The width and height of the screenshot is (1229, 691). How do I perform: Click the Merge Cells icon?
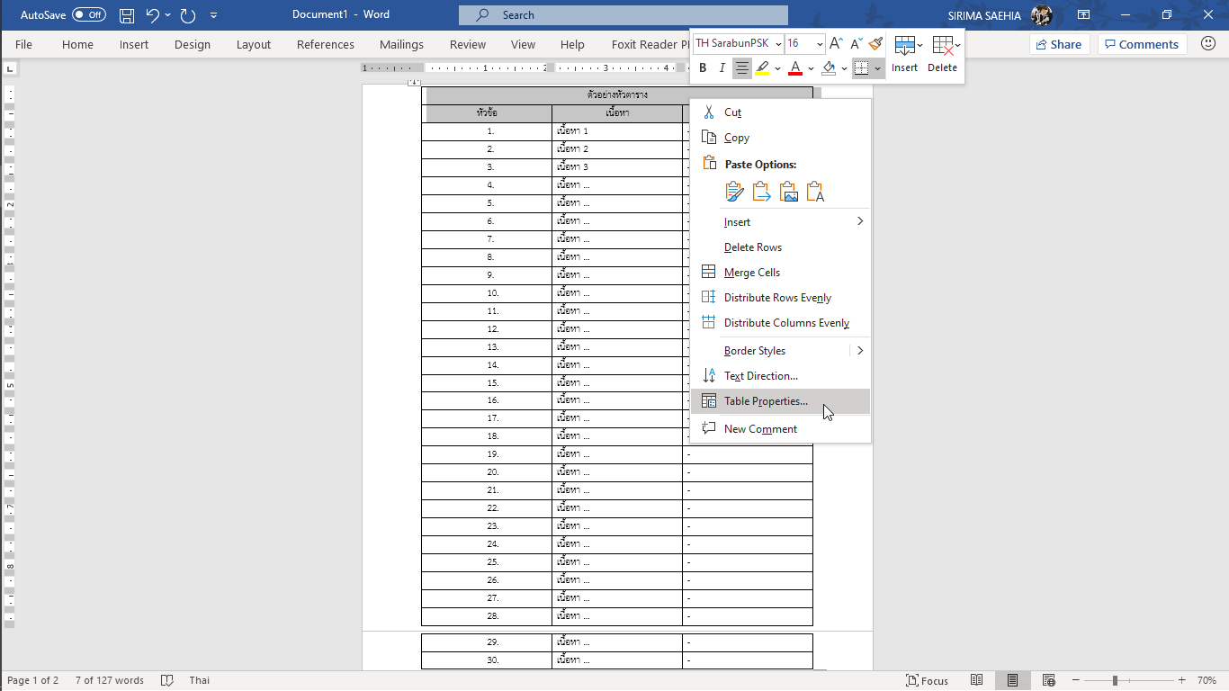point(707,272)
